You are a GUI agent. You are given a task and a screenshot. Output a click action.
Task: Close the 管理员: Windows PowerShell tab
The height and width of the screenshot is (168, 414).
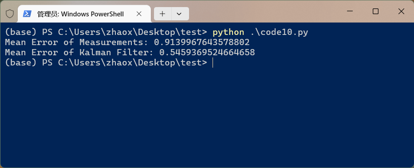point(139,14)
